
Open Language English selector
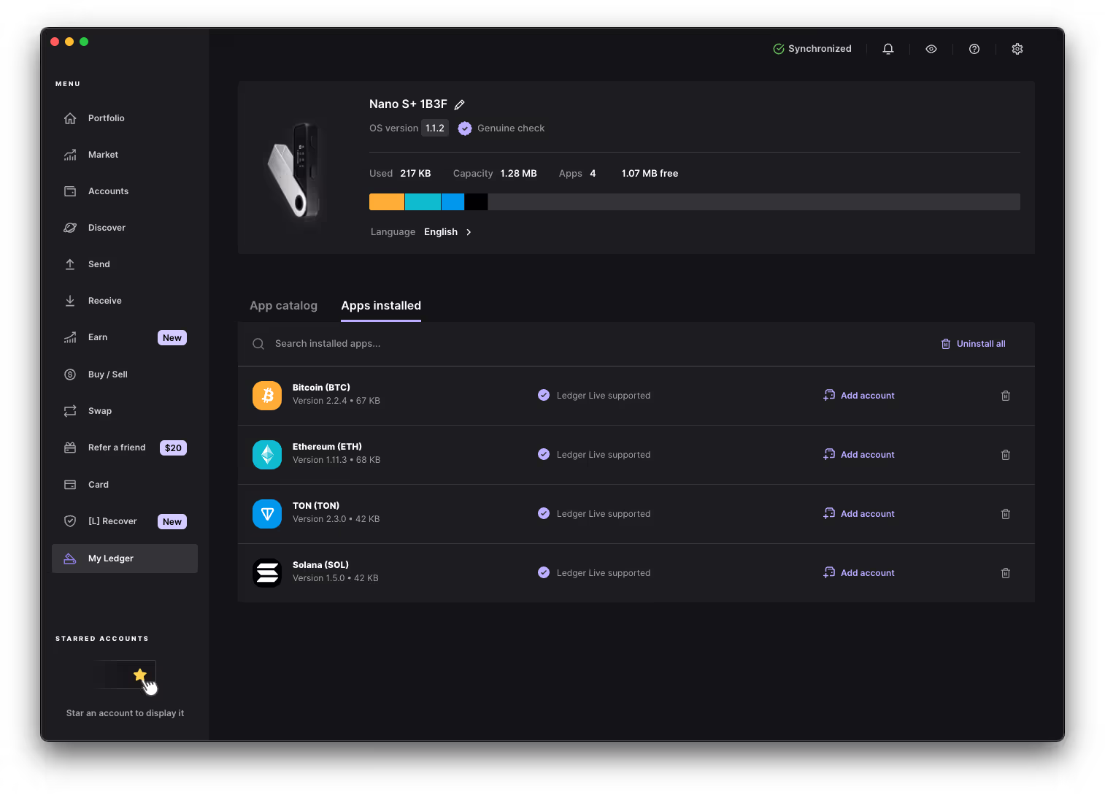421,232
